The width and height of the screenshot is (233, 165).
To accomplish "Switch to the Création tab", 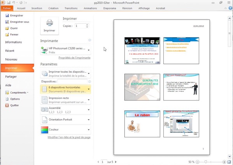I will (x=53, y=8).
